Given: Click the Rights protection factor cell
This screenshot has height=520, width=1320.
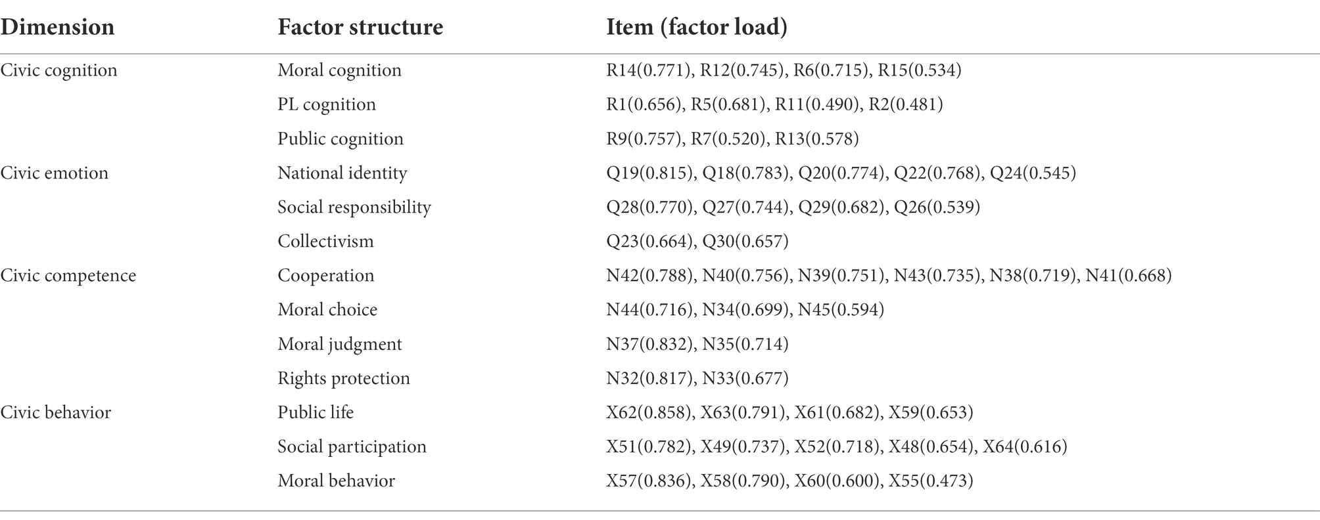Looking at the screenshot, I should pos(344,378).
